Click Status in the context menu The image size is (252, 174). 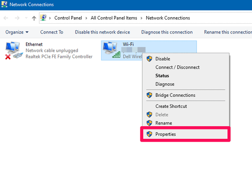(162, 76)
